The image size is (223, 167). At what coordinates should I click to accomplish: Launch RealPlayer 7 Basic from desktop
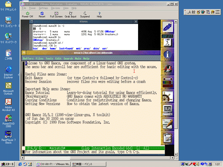8,137
